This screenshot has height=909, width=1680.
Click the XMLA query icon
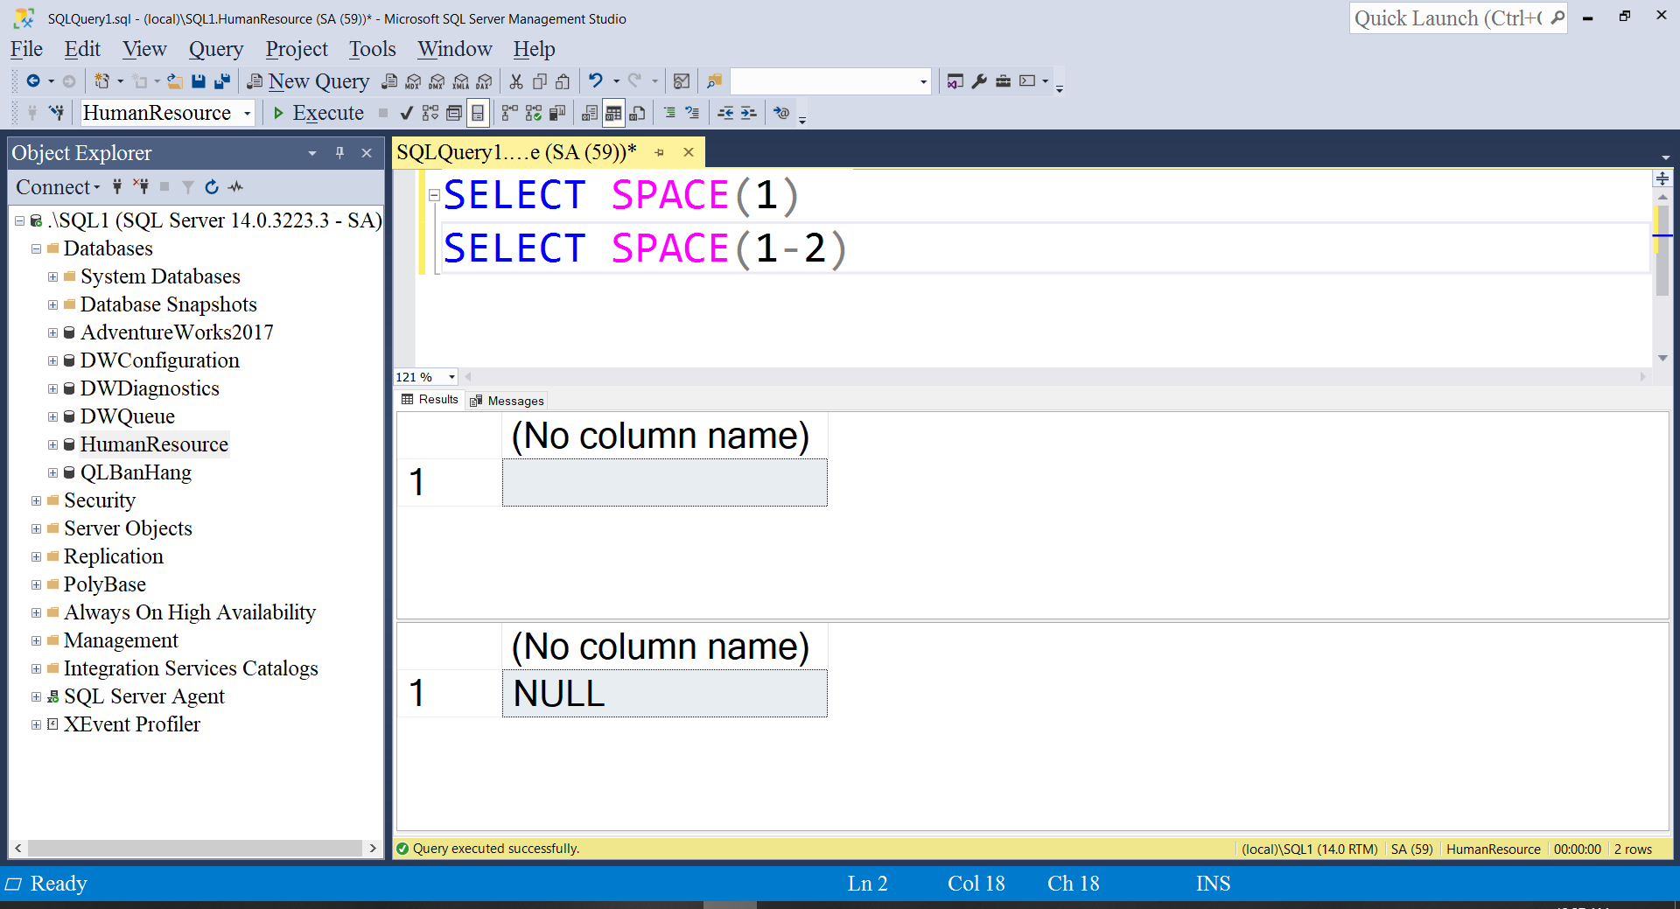pos(460,81)
